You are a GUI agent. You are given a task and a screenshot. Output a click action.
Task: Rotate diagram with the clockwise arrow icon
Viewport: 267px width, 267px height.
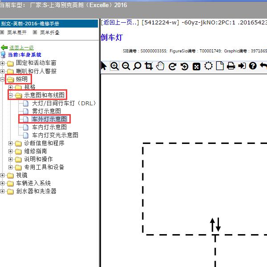(x=172, y=66)
